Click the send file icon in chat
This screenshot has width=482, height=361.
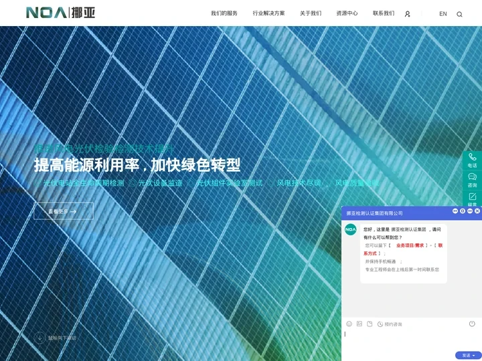(x=370, y=324)
